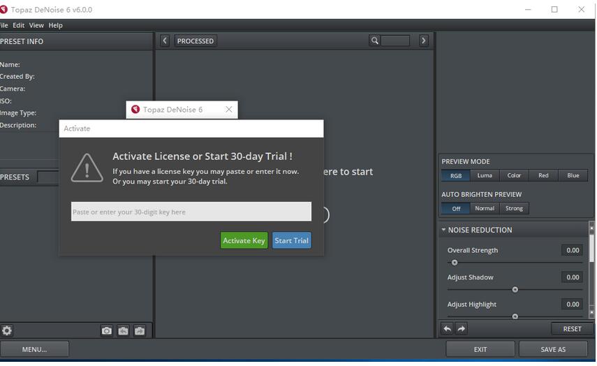The image size is (597, 366).
Task: Click the 'Image Type:' label
Action: coord(18,112)
